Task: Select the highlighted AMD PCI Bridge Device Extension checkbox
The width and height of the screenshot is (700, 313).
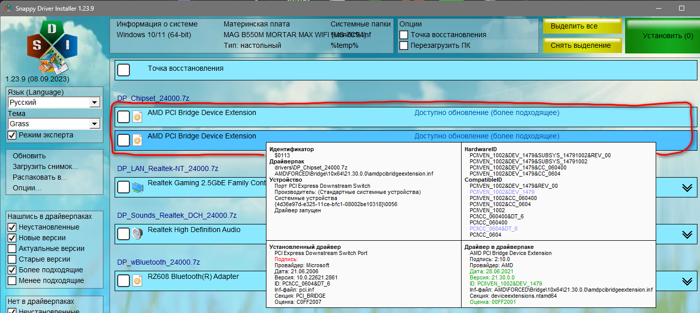Action: coord(123,140)
